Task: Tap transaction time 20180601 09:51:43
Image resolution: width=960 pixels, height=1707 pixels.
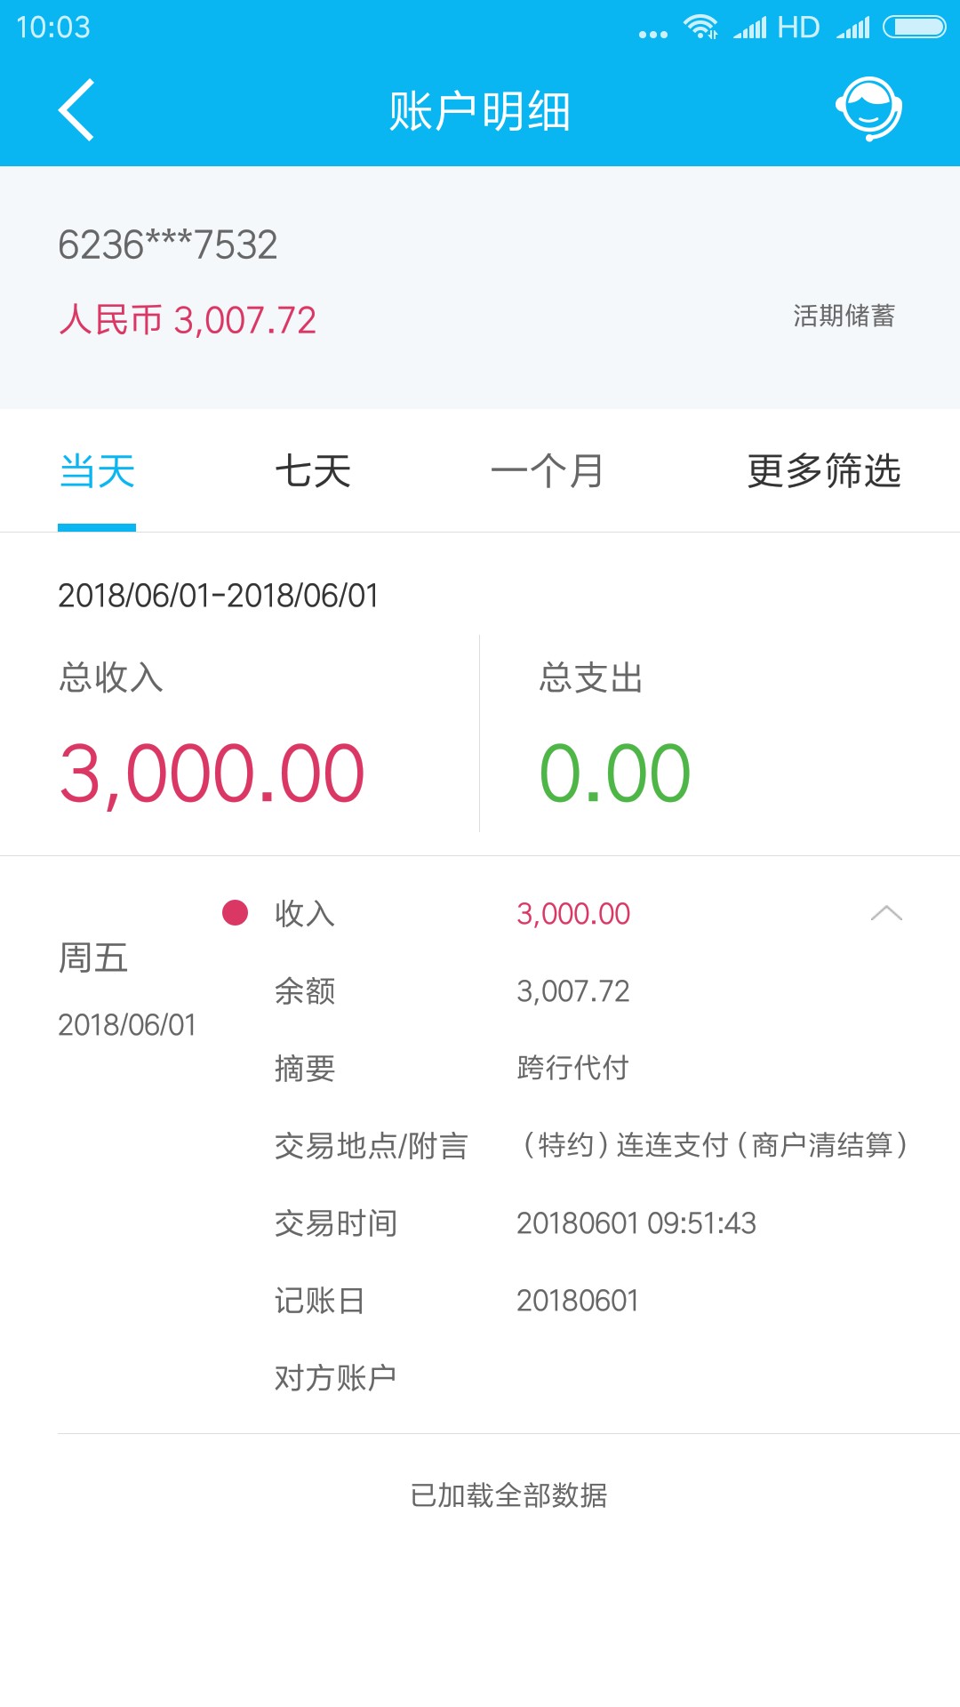Action: tap(636, 1223)
